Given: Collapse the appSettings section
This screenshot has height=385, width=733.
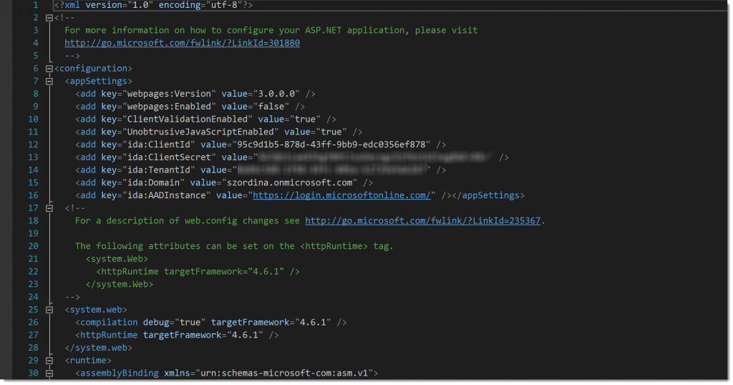Looking at the screenshot, I should click(49, 82).
